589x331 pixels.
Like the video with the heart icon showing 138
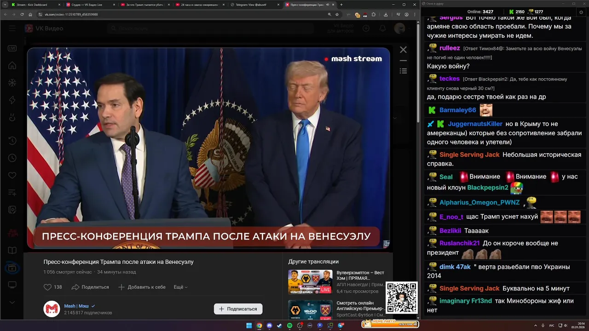(x=52, y=287)
